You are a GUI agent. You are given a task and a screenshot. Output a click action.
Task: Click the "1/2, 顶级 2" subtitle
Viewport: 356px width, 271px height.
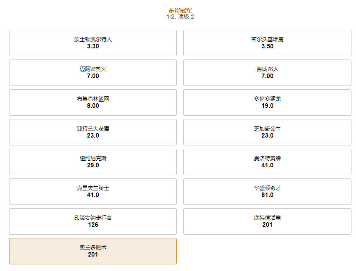(180, 17)
